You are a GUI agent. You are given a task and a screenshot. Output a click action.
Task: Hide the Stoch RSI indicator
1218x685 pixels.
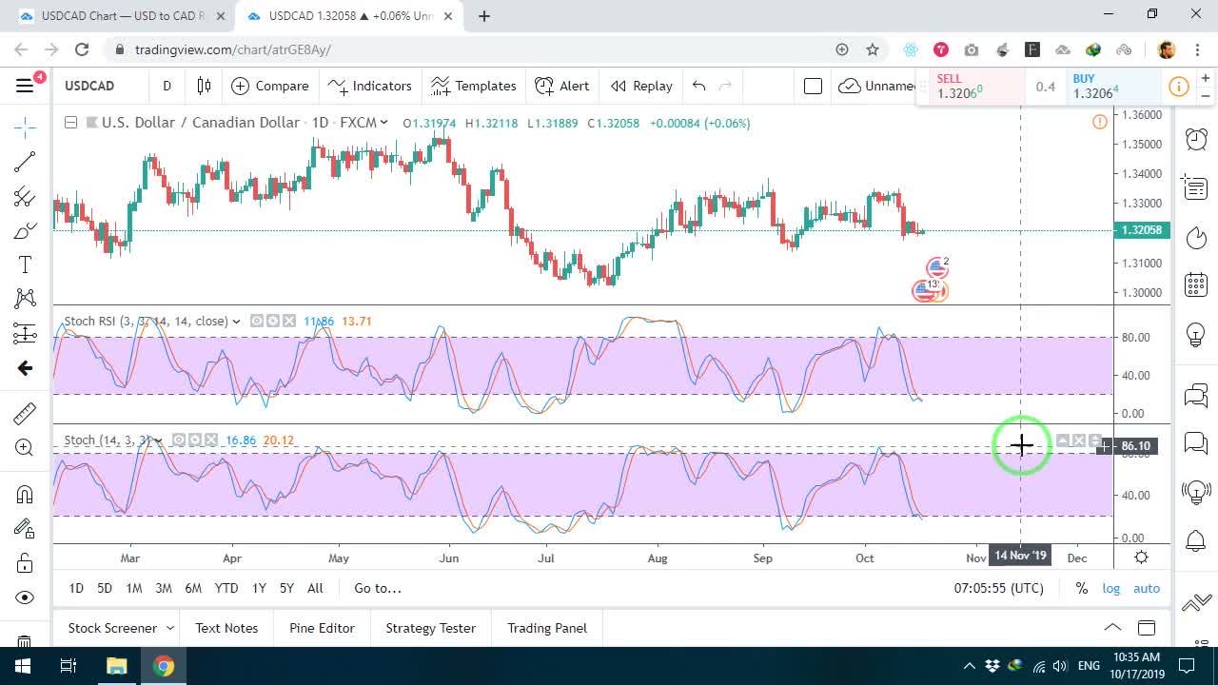257,322
